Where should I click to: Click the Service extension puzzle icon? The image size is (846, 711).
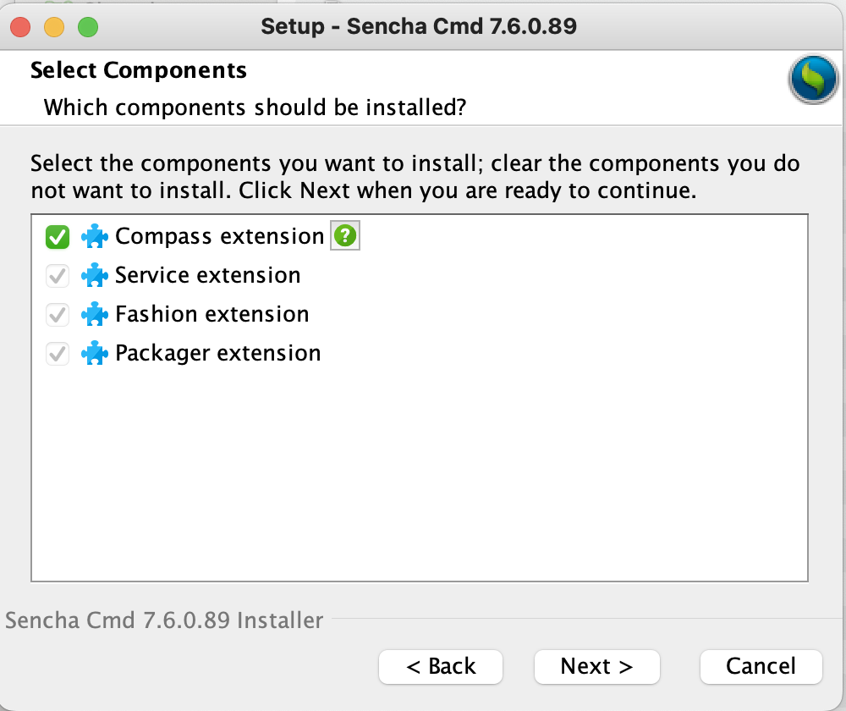95,276
